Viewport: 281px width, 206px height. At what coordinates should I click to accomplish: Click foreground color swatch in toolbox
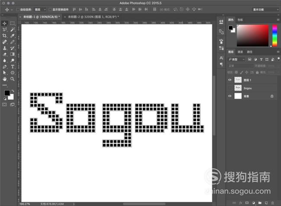(7, 93)
